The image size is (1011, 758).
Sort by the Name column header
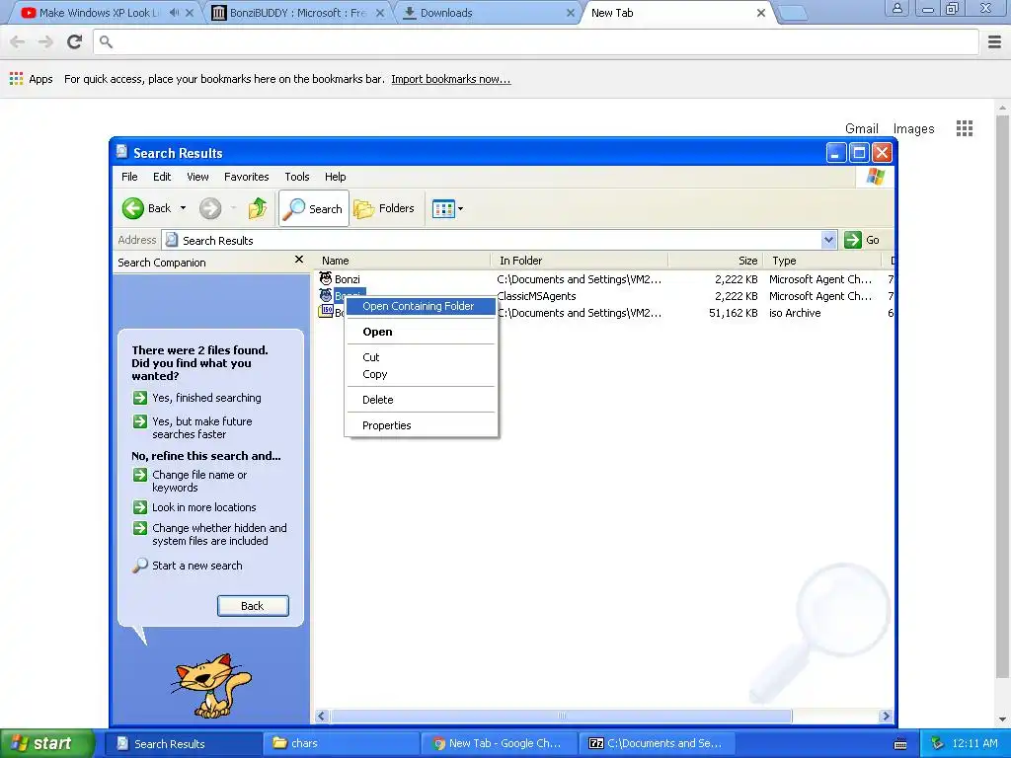[403, 261]
